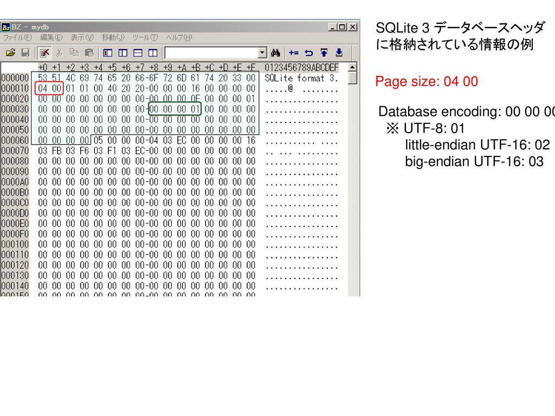The image size is (555, 416).
Task: Click the vertical scrollbar thumb
Action: tap(352, 78)
